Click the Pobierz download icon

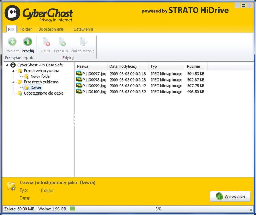coord(12,42)
